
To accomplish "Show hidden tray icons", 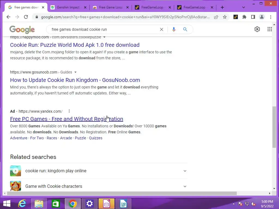I will pos(233,204).
